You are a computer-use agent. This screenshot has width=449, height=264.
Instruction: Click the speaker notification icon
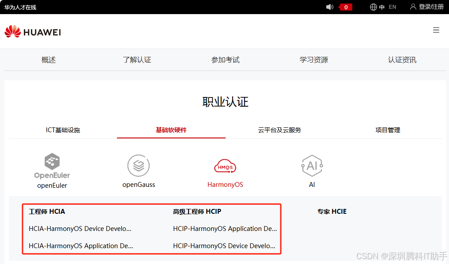[330, 7]
